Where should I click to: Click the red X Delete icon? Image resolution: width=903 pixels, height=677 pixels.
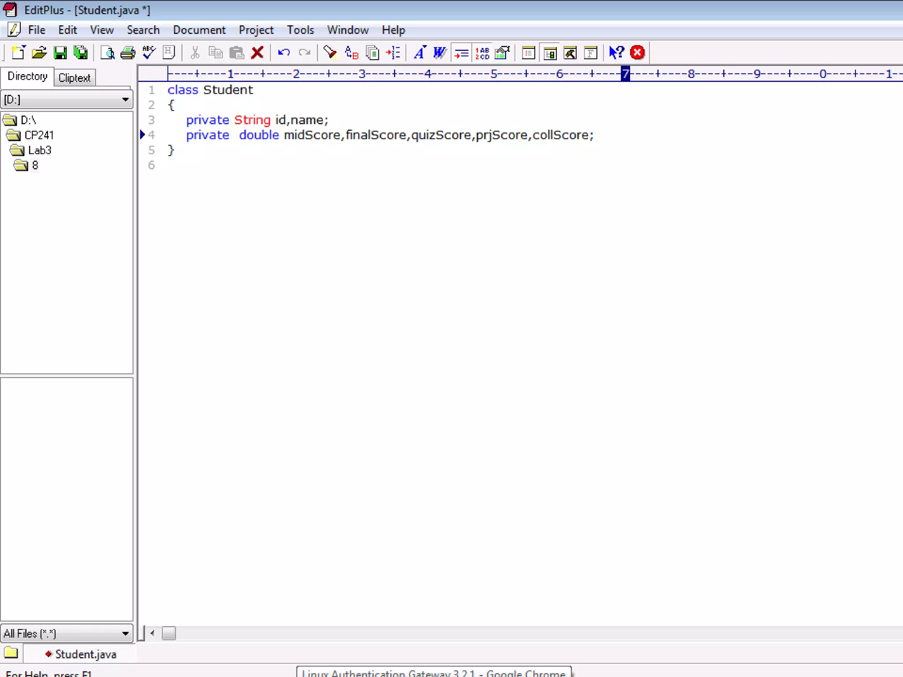(257, 53)
